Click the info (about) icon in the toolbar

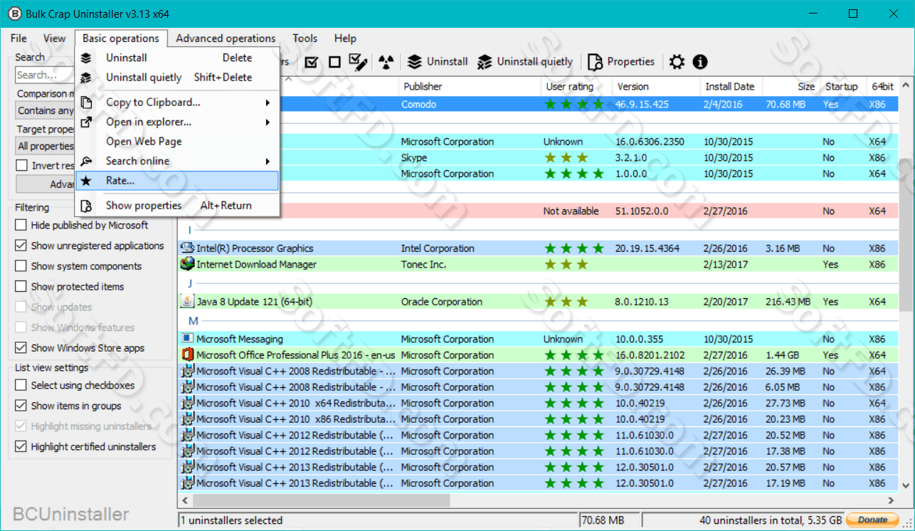(x=700, y=62)
